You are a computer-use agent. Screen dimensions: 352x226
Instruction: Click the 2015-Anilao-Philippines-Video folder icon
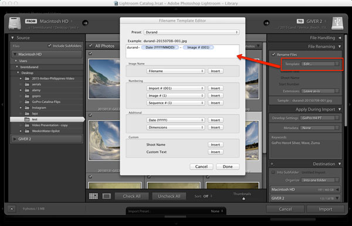tap(27, 78)
